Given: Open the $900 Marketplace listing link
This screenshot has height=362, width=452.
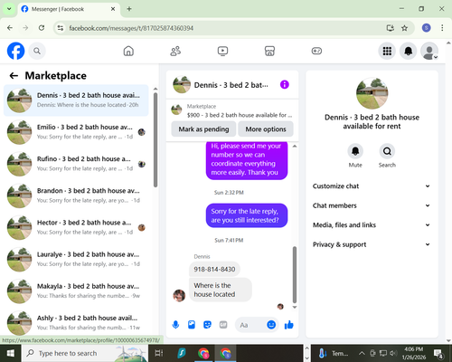Looking at the screenshot, I should point(232,110).
